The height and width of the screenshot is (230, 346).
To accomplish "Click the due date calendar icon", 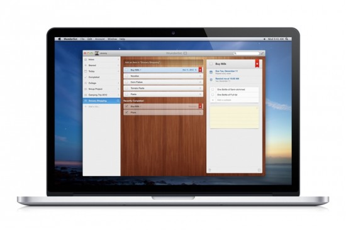I will (x=211, y=72).
